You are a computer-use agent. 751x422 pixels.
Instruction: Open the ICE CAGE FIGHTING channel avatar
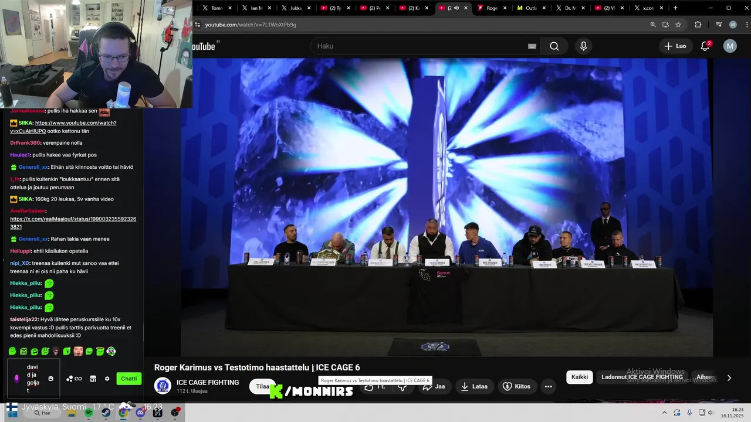(x=163, y=386)
